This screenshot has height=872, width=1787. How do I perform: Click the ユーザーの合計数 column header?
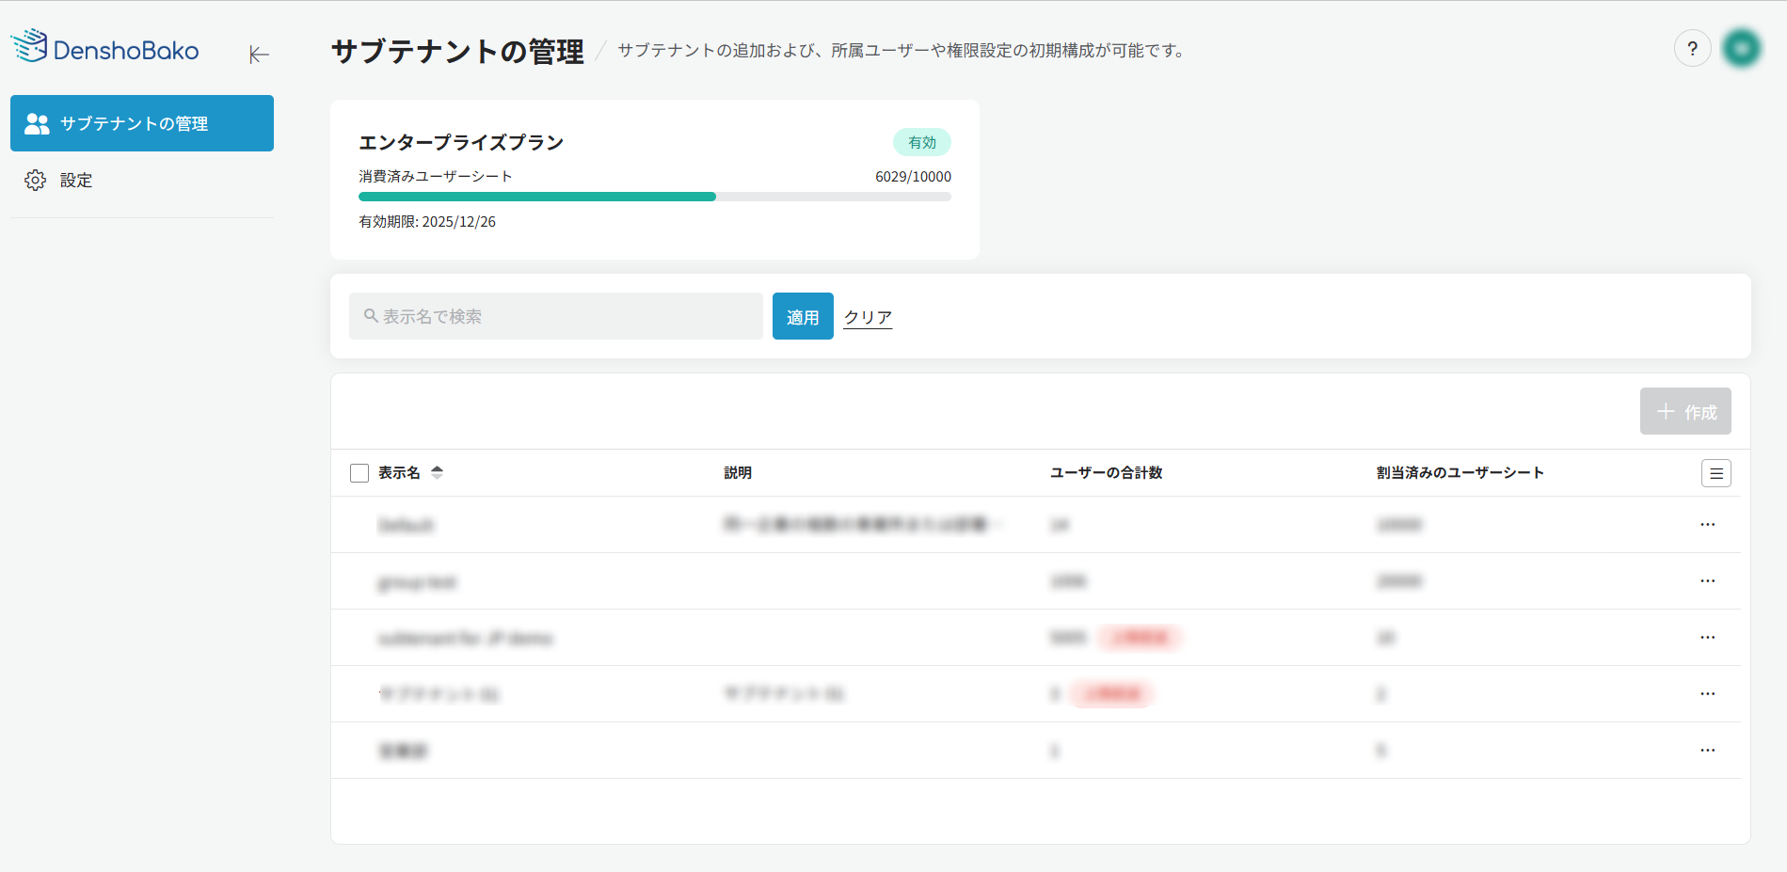click(x=1107, y=472)
